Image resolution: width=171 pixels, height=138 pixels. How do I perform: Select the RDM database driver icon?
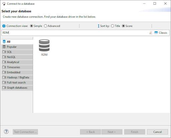point(44,45)
